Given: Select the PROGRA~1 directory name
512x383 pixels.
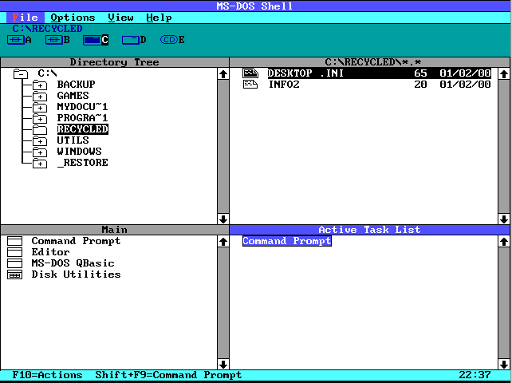Looking at the screenshot, I should (x=82, y=117).
